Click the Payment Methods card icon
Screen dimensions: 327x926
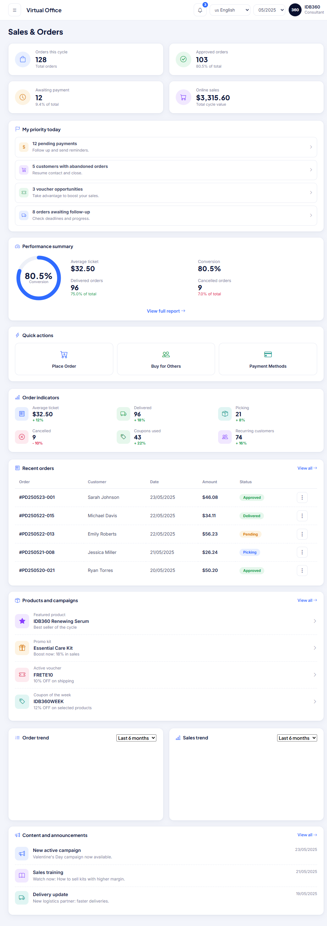pyautogui.click(x=268, y=354)
